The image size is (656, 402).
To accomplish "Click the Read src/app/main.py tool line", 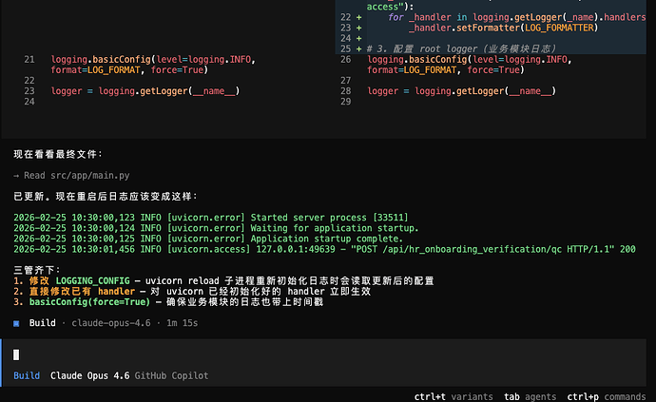I will tap(71, 176).
